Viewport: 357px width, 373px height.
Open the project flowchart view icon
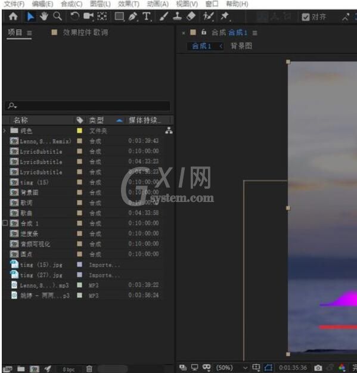click(x=169, y=130)
